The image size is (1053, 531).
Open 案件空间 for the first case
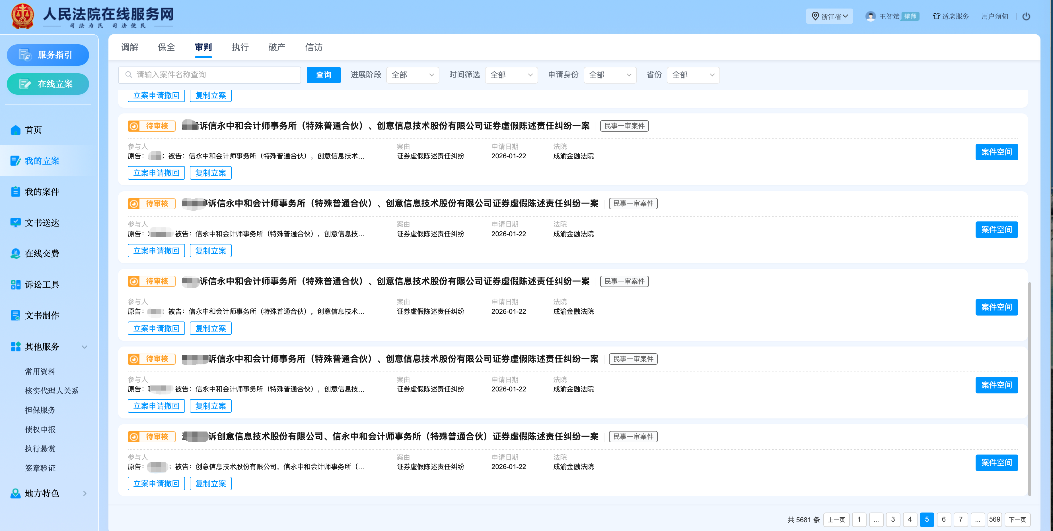(997, 152)
